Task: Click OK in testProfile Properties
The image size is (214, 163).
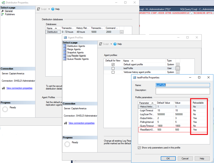Action: (x=168, y=158)
